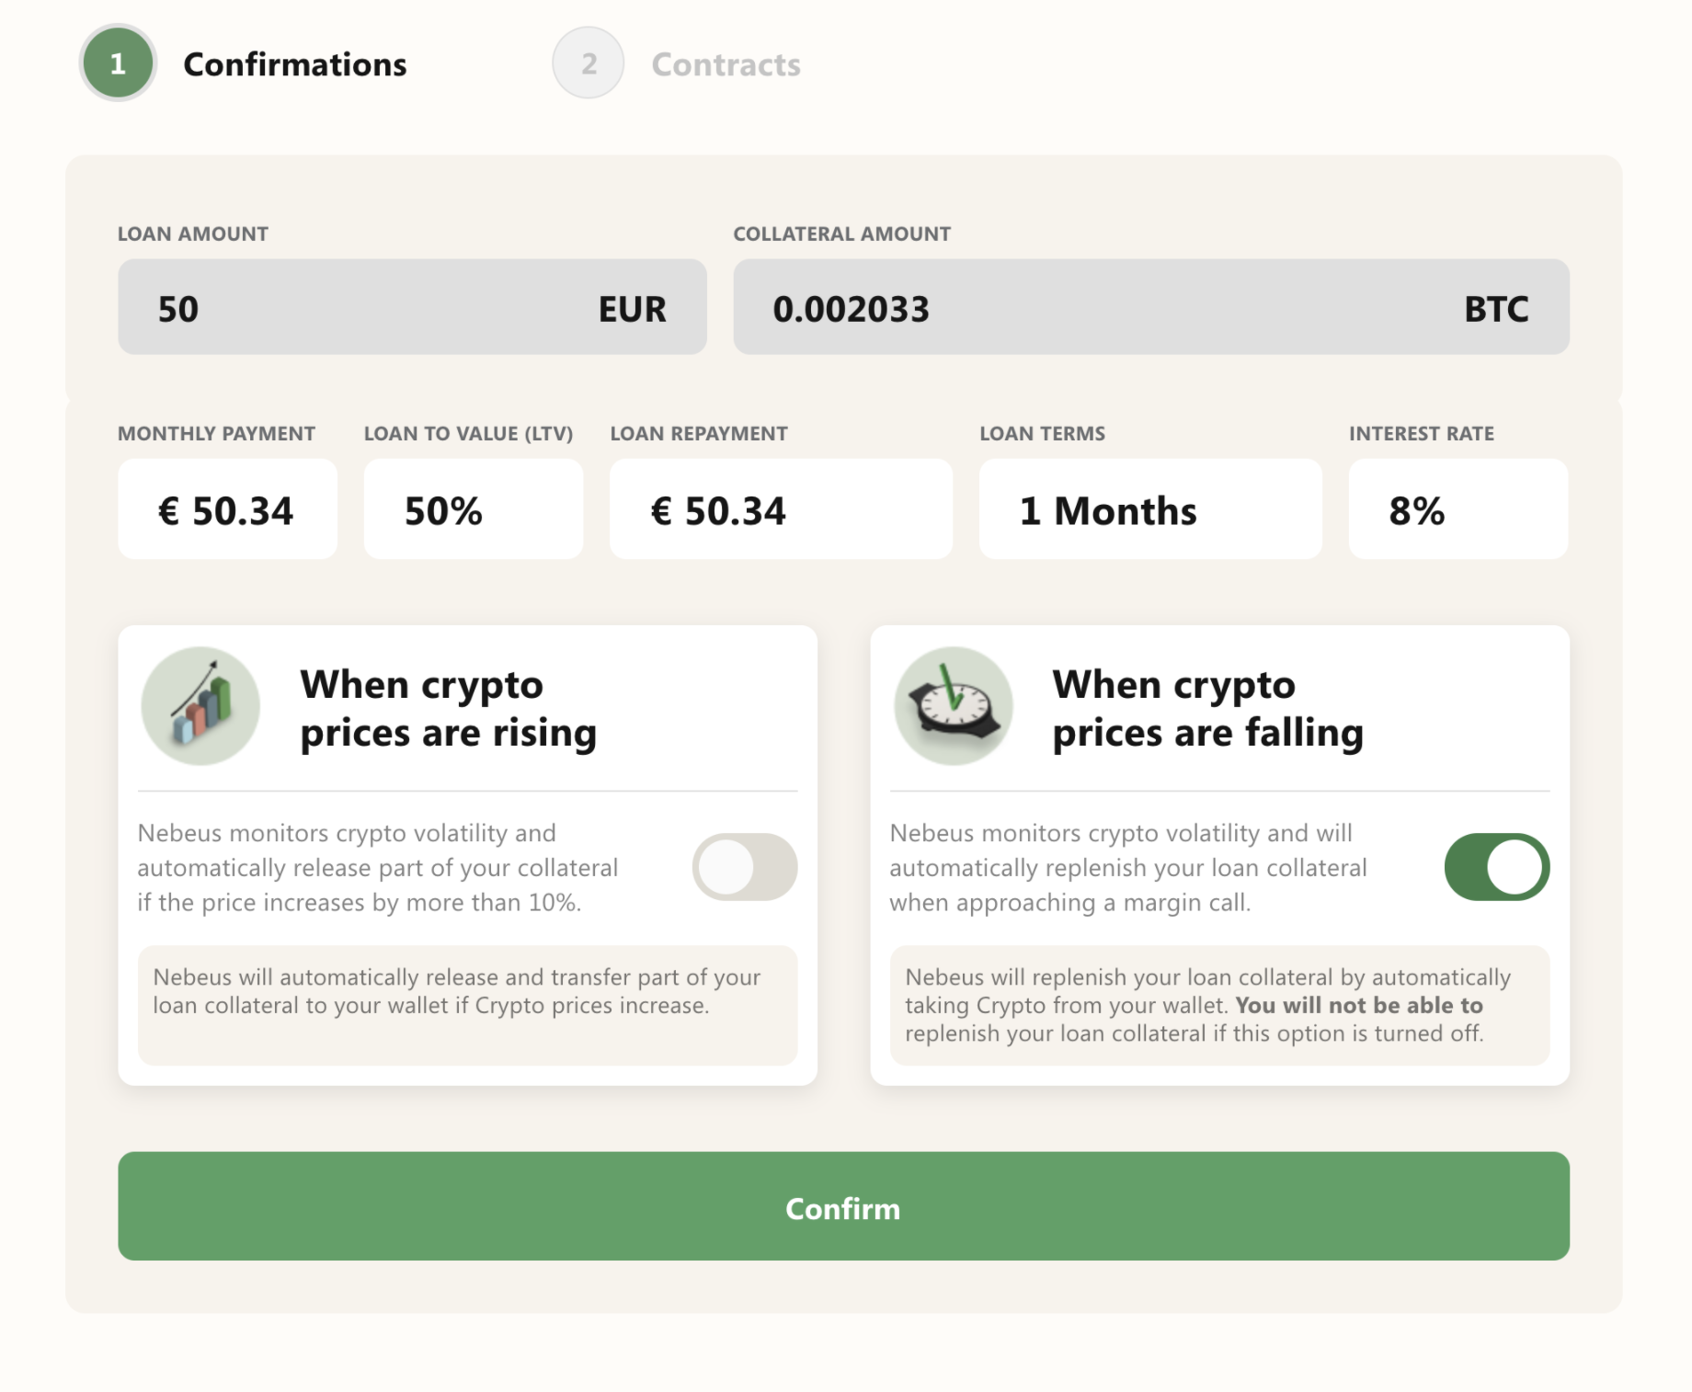Click the EUR currency label

tap(632, 309)
